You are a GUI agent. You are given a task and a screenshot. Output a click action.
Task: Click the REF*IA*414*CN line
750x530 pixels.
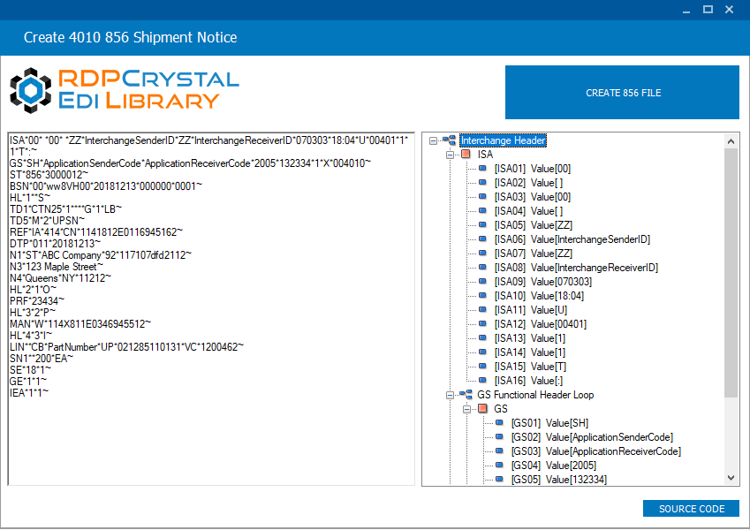[95, 232]
